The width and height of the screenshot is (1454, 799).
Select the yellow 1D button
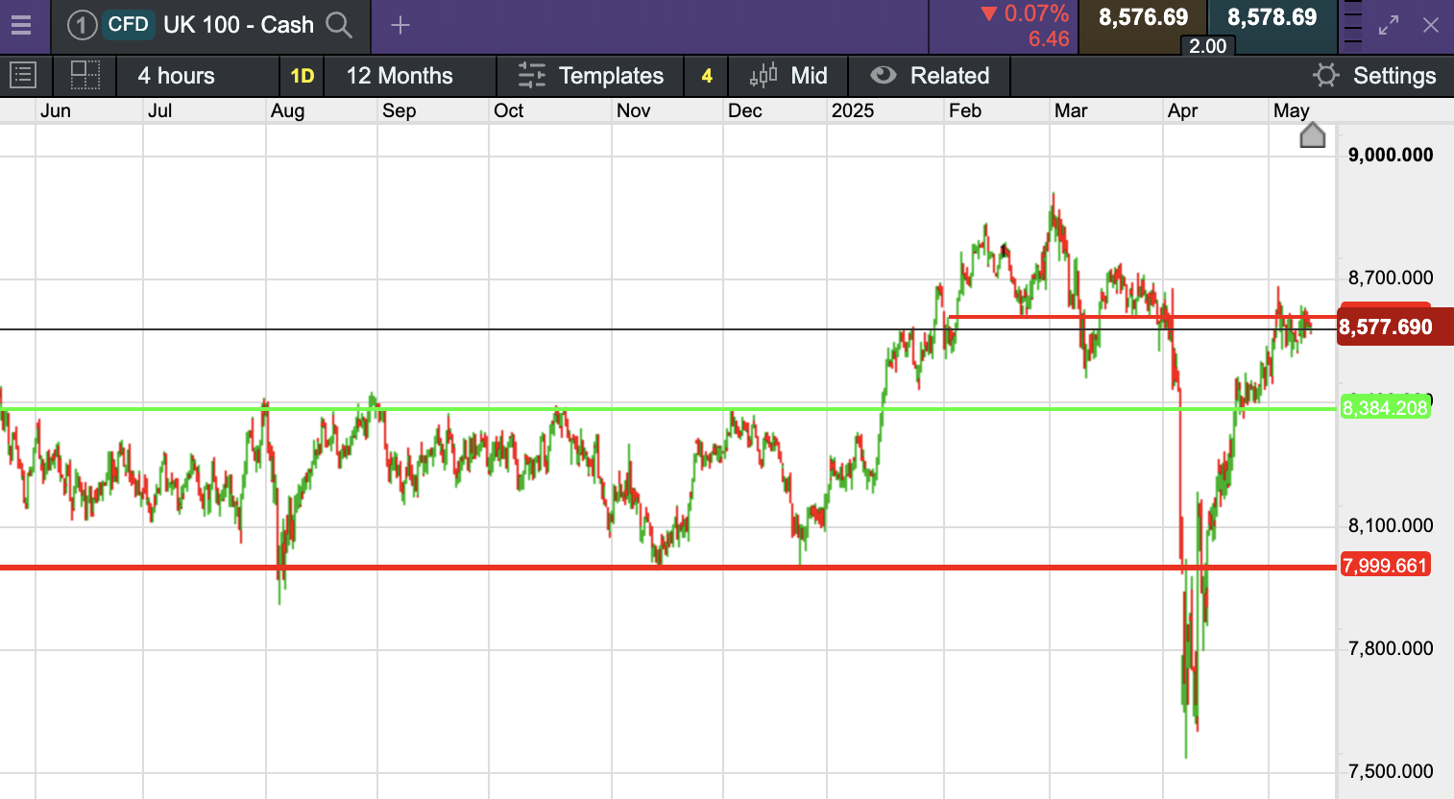(303, 76)
